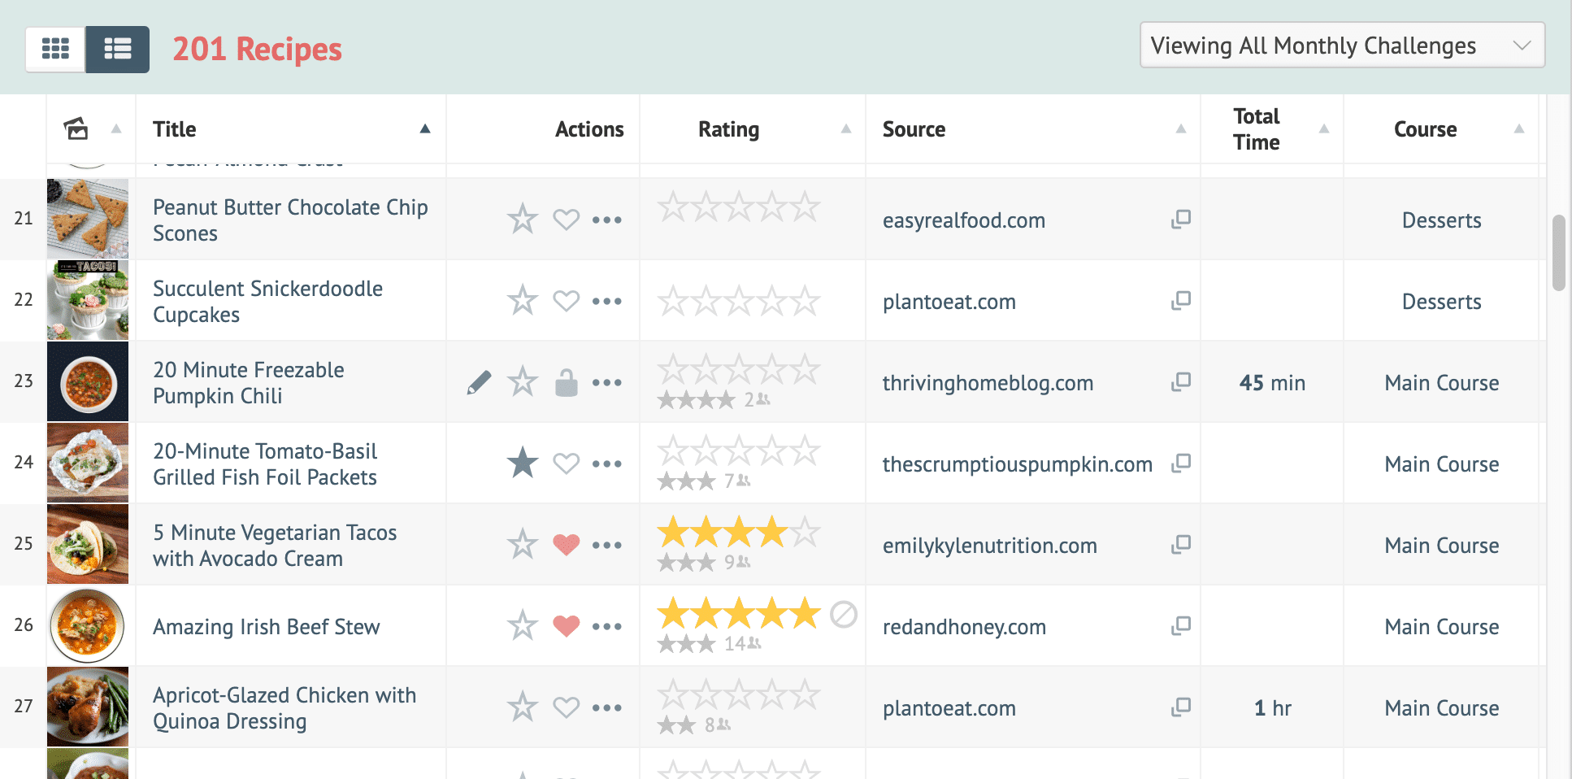The height and width of the screenshot is (779, 1572).
Task: Sort by the Source column header
Action: (x=914, y=129)
